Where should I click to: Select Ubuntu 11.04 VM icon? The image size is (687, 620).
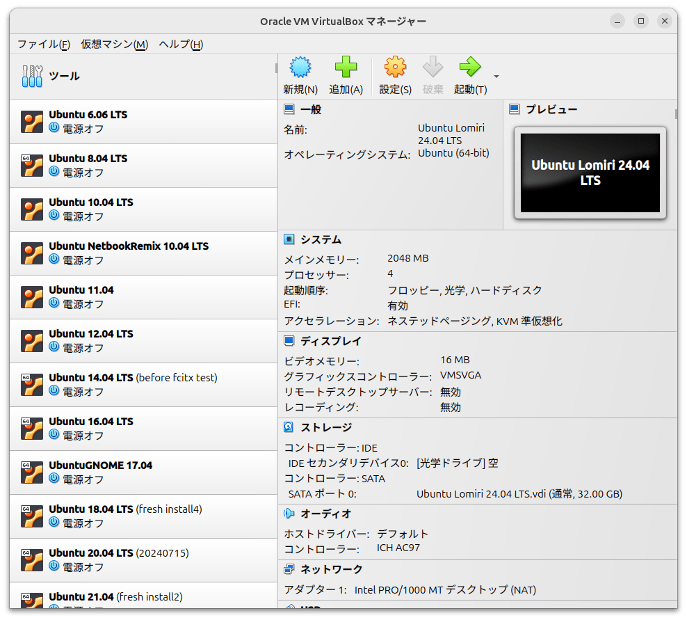[32, 297]
